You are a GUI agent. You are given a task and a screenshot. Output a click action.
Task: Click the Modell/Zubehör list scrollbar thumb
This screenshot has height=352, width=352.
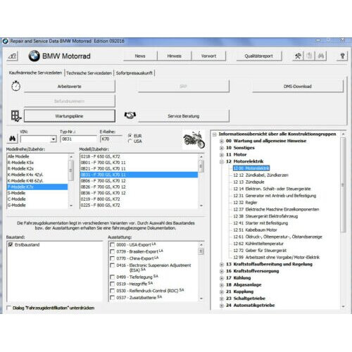(x=201, y=166)
